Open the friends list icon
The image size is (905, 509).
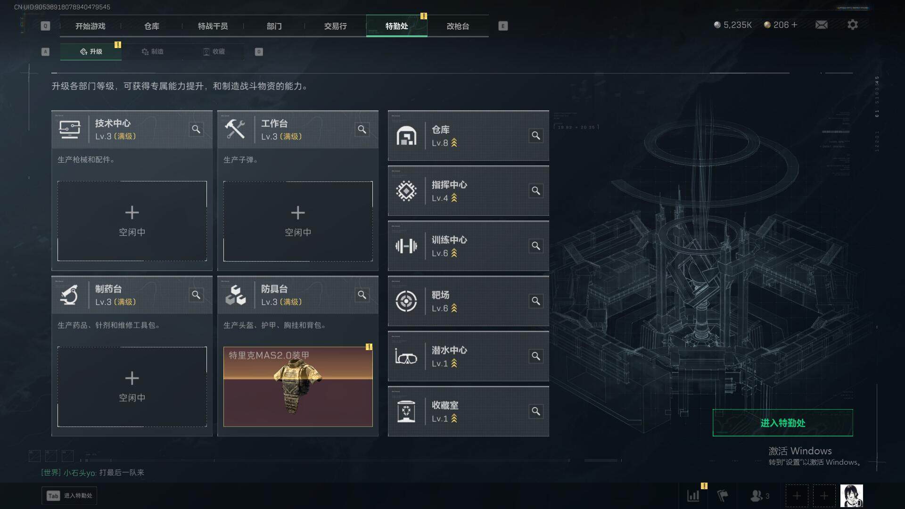[x=759, y=496]
